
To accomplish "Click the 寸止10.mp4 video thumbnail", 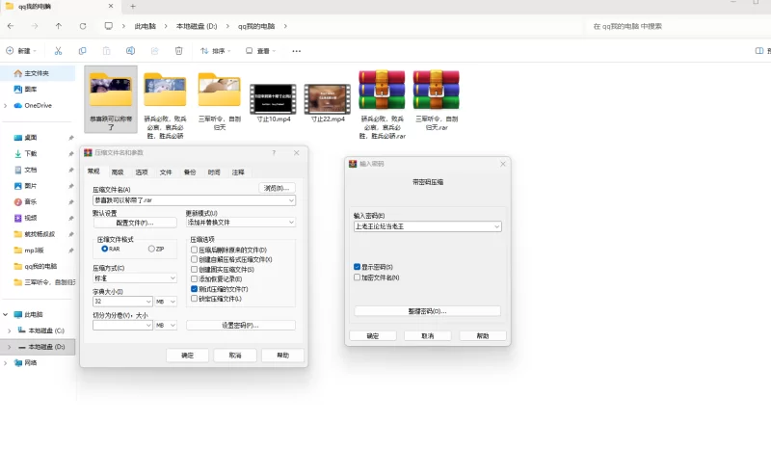I will [273, 96].
